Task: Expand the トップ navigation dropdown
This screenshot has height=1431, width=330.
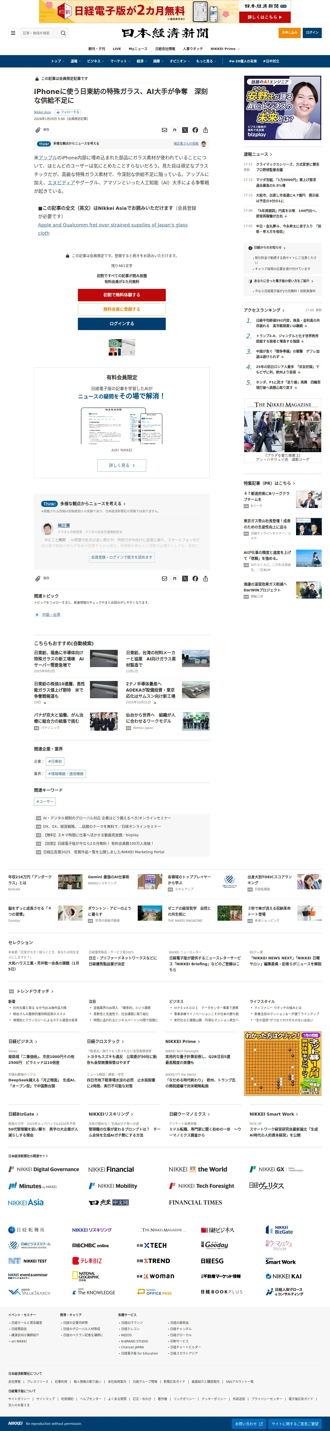Action: [x=58, y=61]
